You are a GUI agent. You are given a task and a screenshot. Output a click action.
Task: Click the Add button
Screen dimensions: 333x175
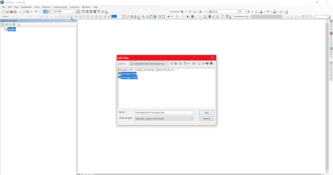tap(206, 112)
